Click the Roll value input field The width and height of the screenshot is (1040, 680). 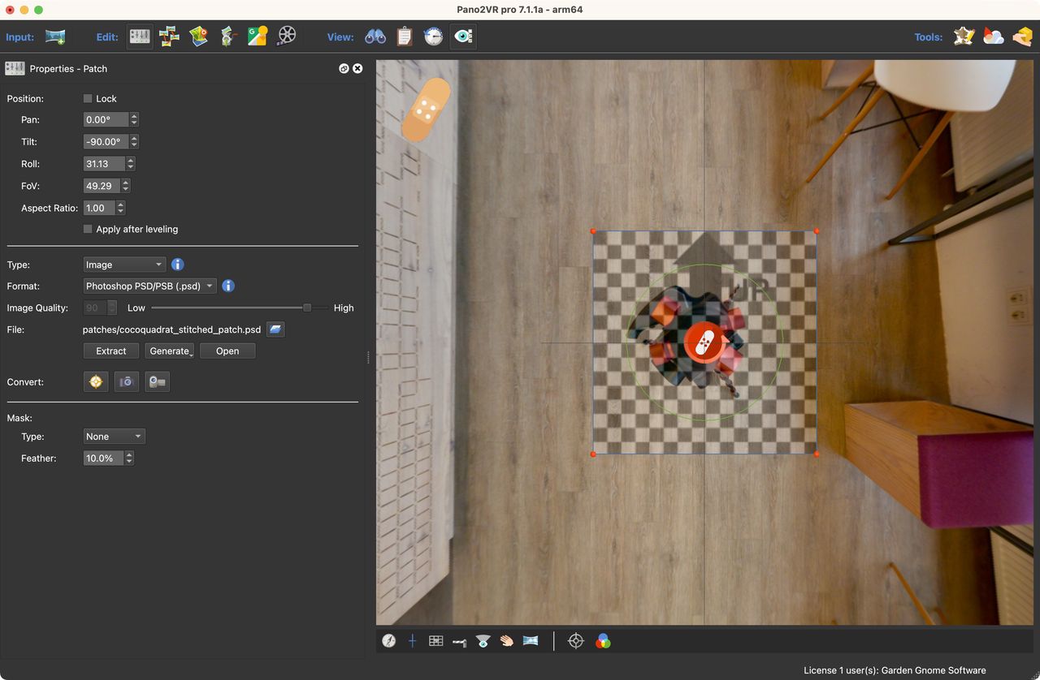click(104, 164)
